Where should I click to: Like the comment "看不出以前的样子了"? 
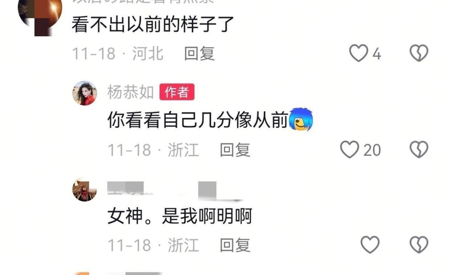358,53
